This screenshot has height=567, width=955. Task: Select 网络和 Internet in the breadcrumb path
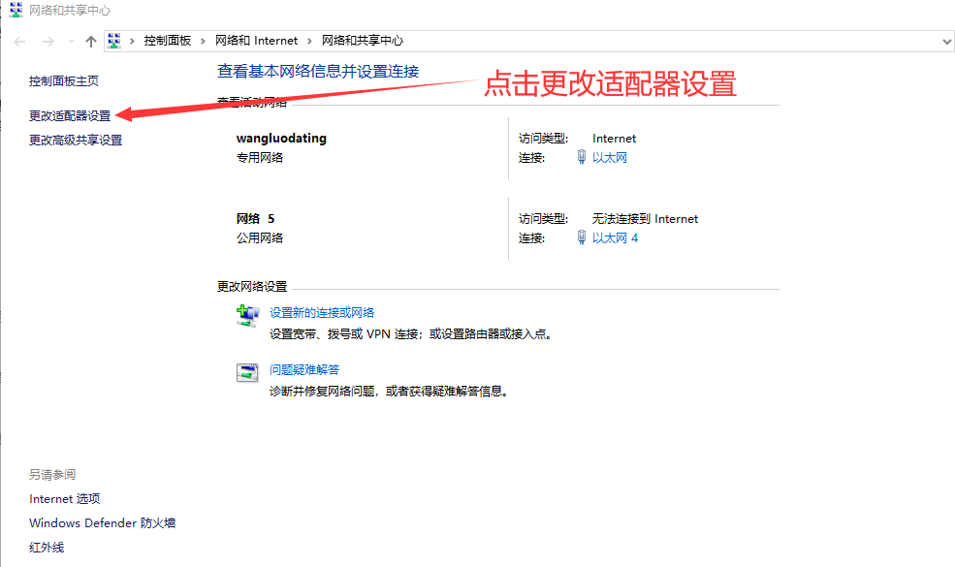(x=257, y=41)
